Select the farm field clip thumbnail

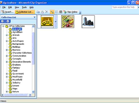pos(68,21)
